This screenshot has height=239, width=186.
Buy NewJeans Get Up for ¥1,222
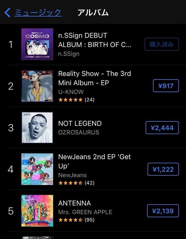tap(163, 169)
